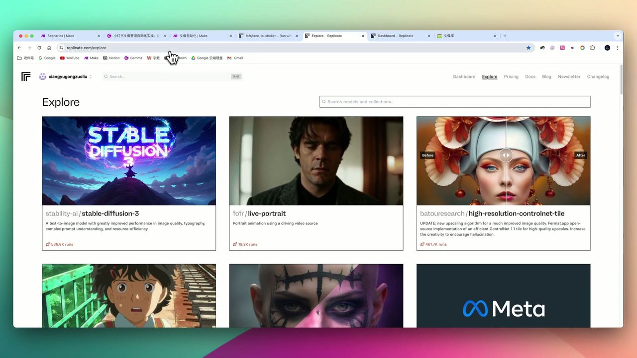The width and height of the screenshot is (637, 358).
Task: Open the Notion bookmark icon
Action: (x=106, y=58)
